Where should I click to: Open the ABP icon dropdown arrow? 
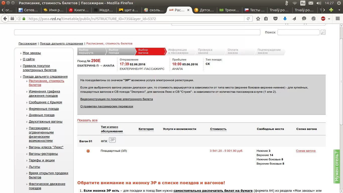[329, 19]
